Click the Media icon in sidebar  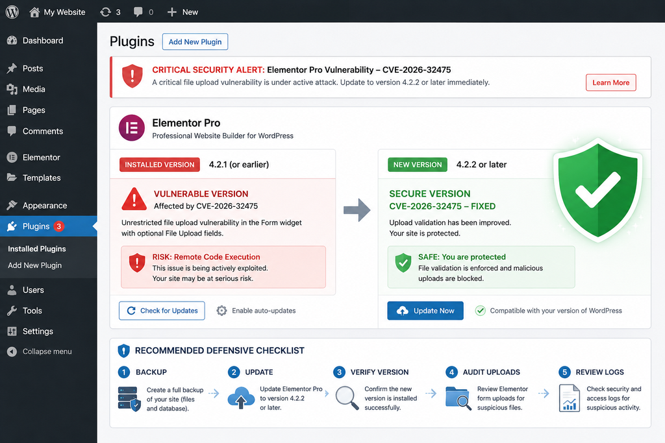(12, 89)
